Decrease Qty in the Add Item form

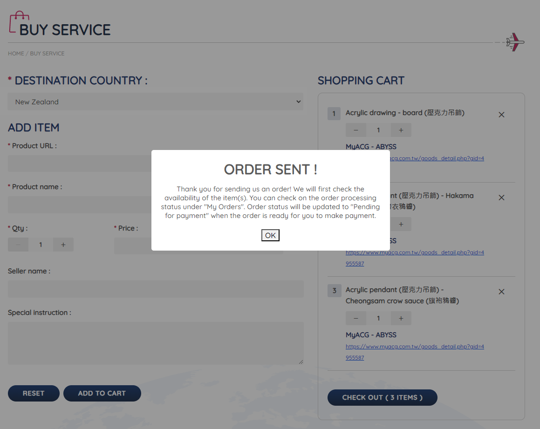18,245
